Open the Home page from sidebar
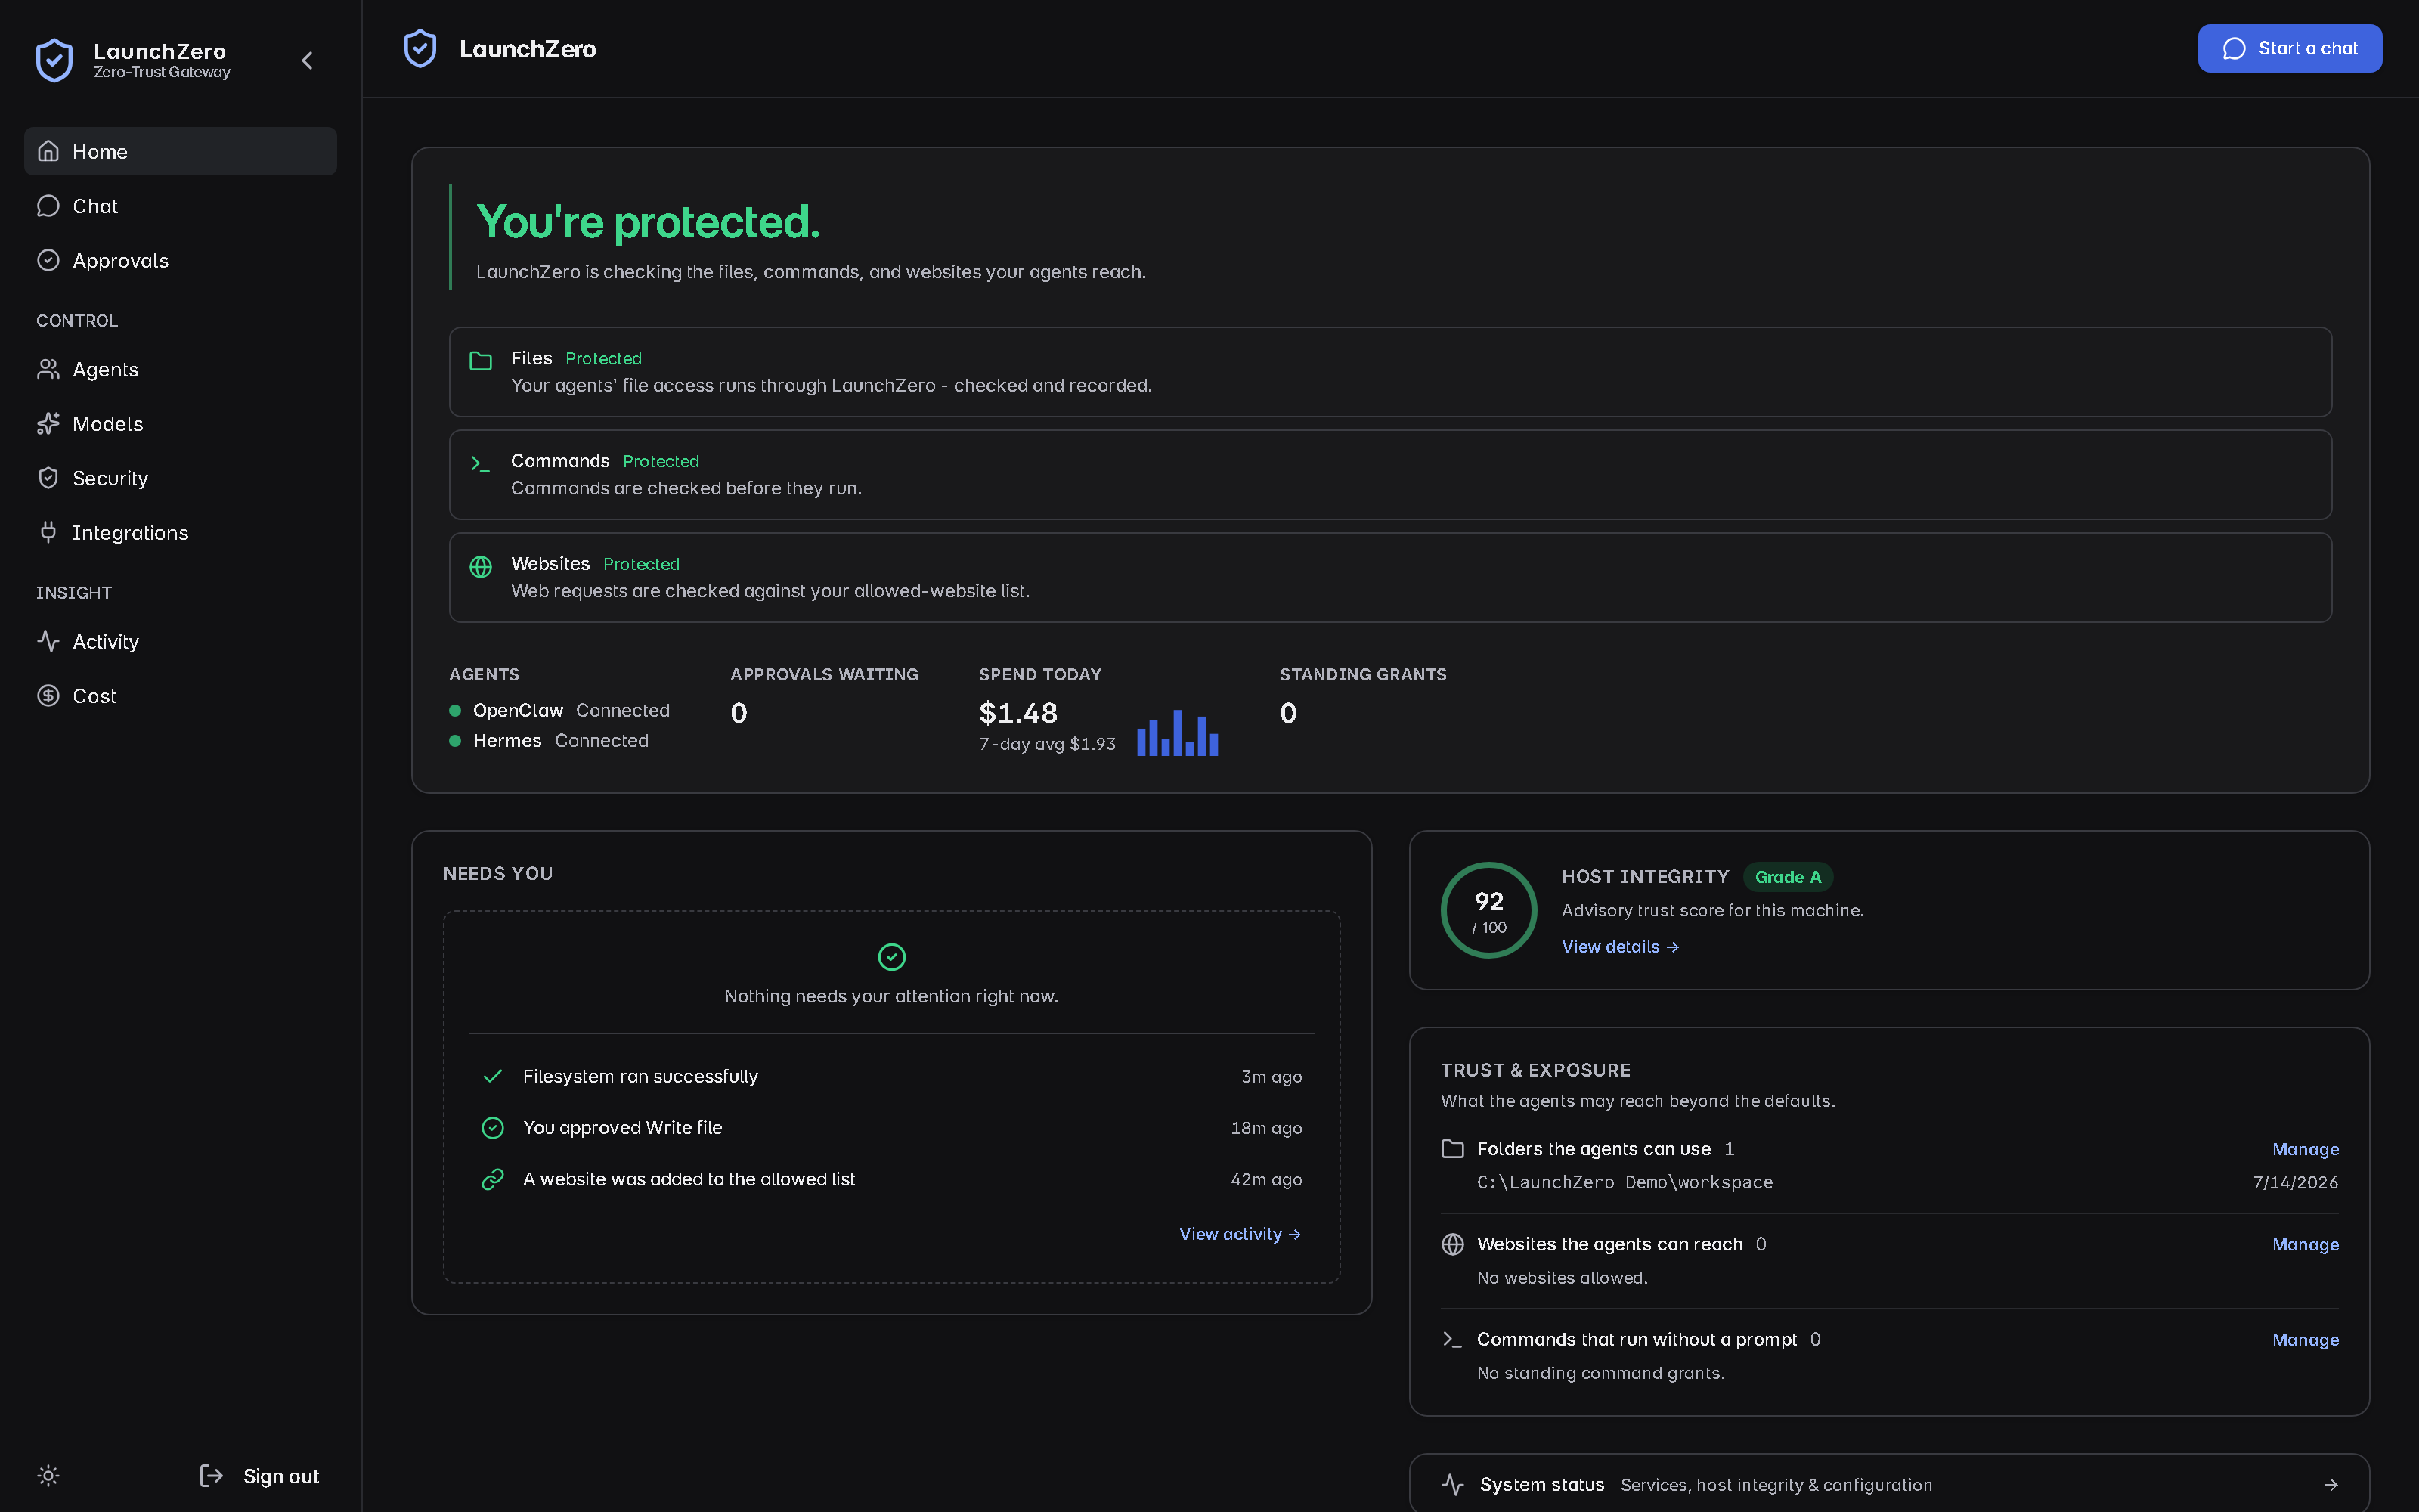Image resolution: width=2419 pixels, height=1512 pixels. [x=180, y=151]
